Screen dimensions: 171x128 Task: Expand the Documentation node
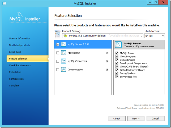pos(107,70)
